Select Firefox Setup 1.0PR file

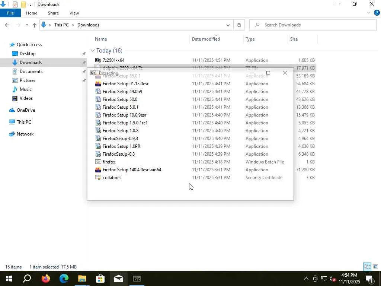point(121,146)
